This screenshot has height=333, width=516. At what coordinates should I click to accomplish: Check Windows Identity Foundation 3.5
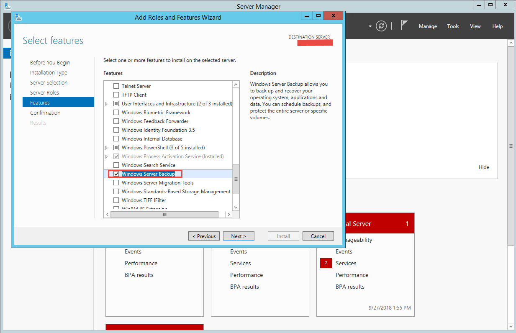116,130
